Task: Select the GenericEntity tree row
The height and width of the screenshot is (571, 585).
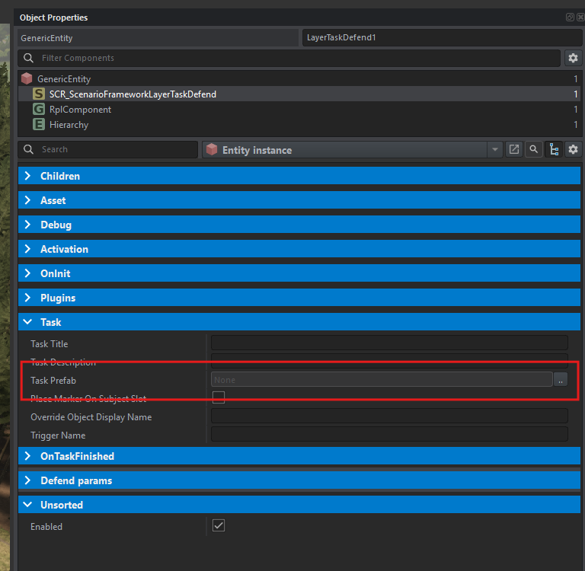Action: pyautogui.click(x=299, y=78)
